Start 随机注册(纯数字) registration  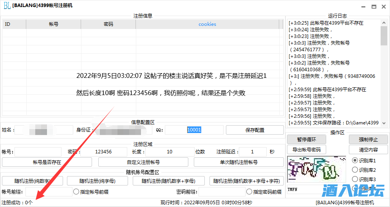pos(32,181)
